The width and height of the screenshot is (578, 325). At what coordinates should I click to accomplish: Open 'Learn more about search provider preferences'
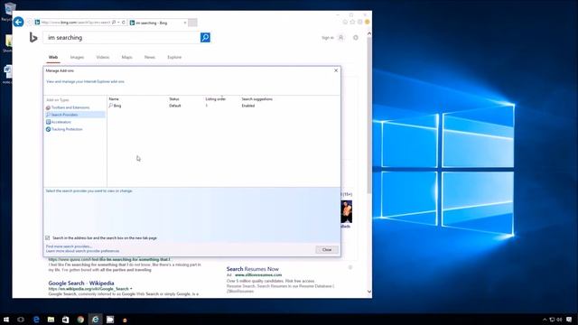(82, 251)
